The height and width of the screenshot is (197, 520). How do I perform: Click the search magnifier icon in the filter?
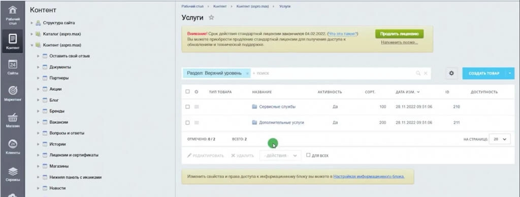pos(418,73)
